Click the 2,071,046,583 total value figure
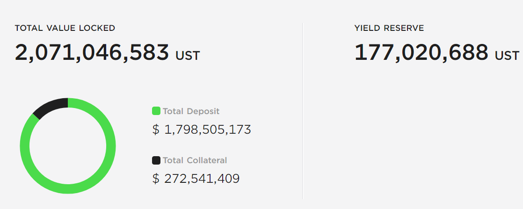The width and height of the screenshot is (523, 209). (x=92, y=52)
